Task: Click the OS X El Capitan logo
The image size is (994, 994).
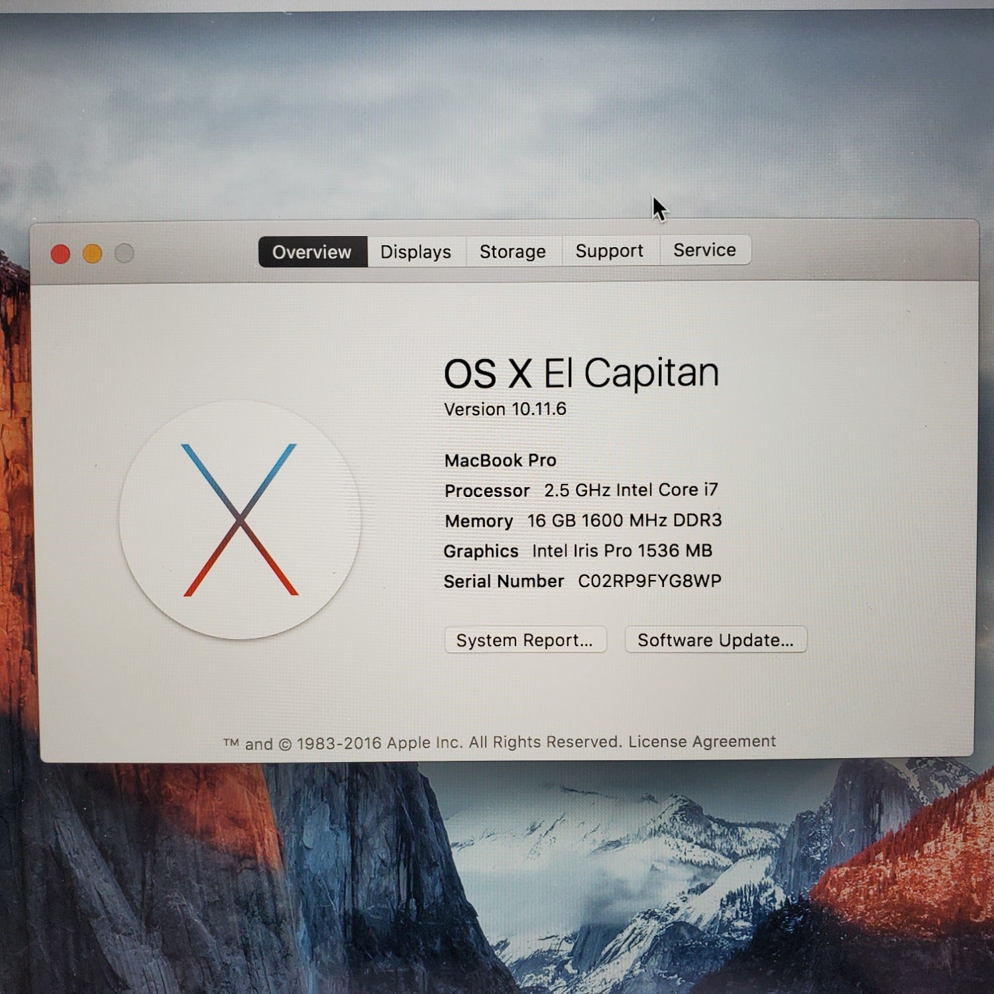Action: coord(240,520)
